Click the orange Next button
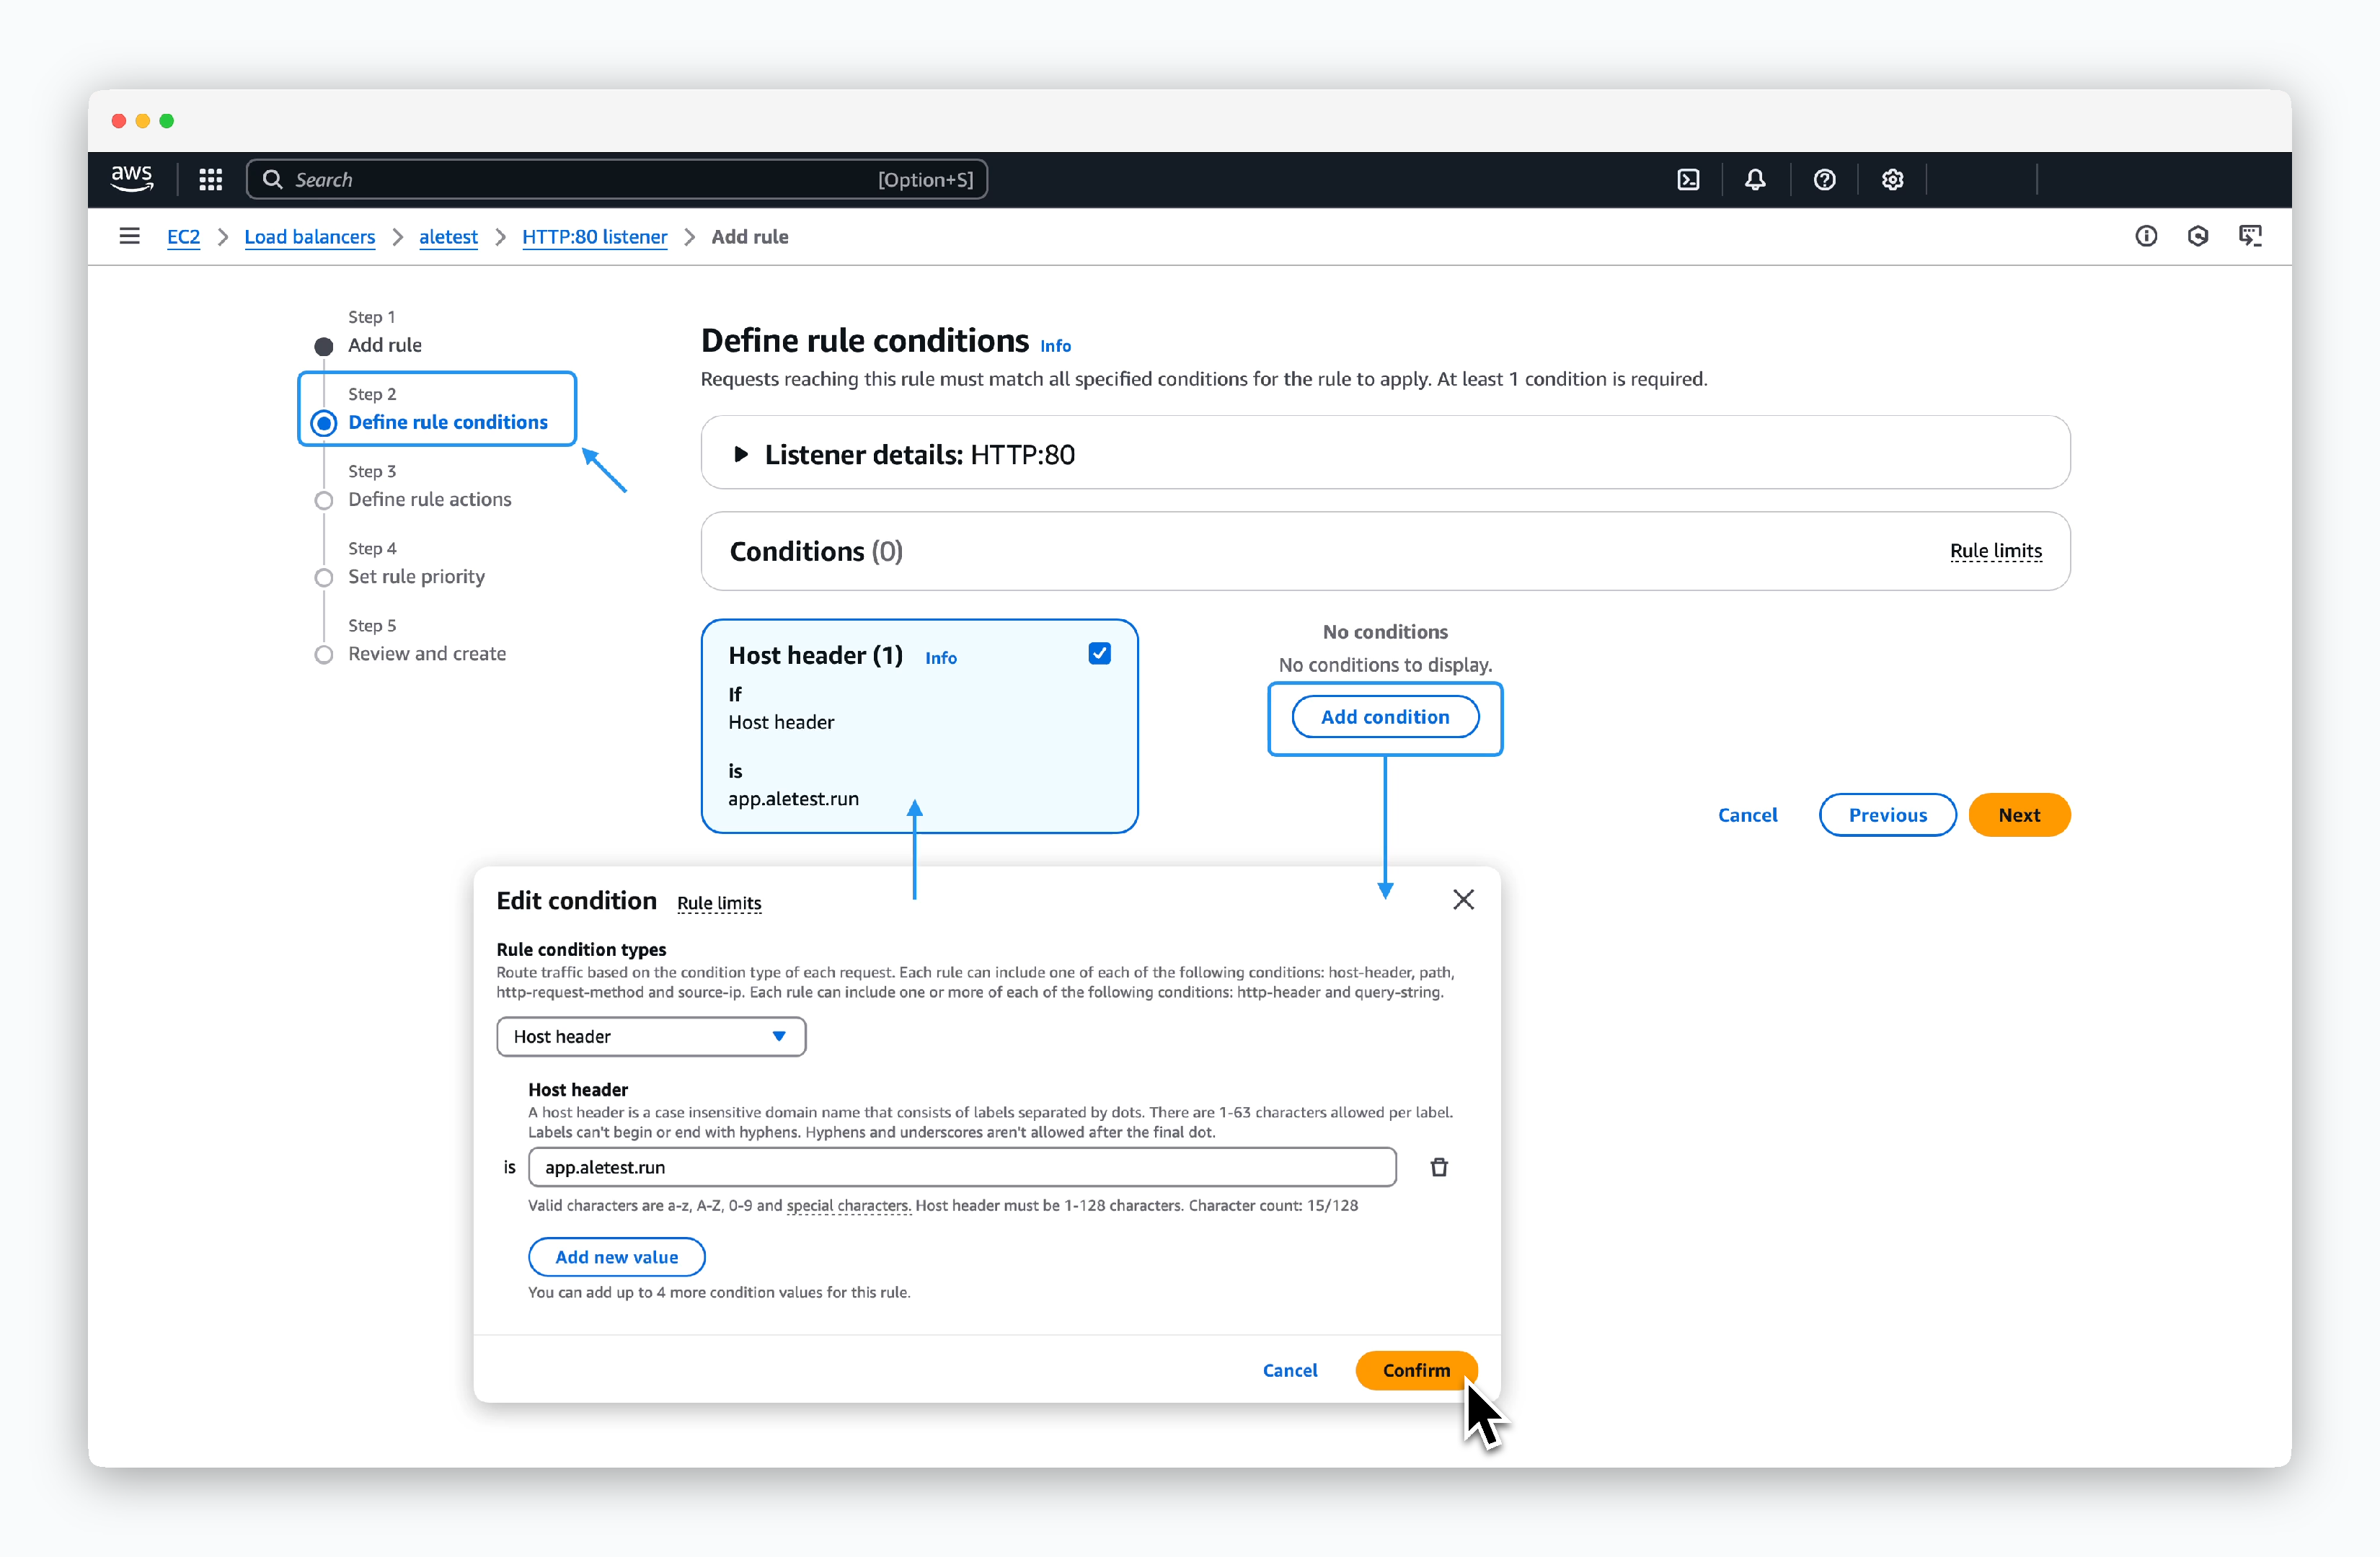Image resolution: width=2380 pixels, height=1557 pixels. pos(2019,815)
